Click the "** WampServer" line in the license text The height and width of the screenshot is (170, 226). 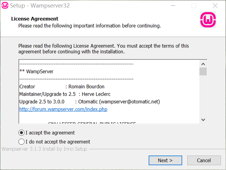point(36,71)
